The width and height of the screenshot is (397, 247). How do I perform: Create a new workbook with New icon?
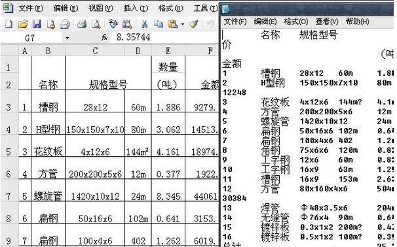9,24
